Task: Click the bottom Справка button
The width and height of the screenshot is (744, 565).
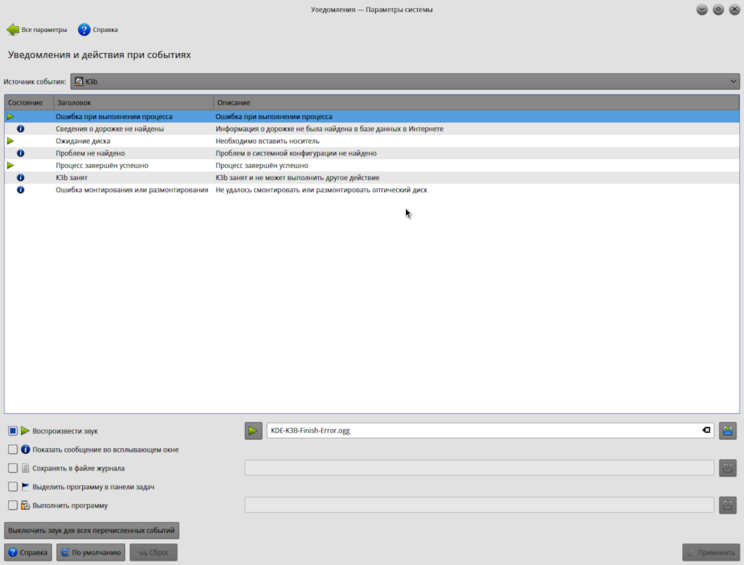Action: tap(28, 552)
